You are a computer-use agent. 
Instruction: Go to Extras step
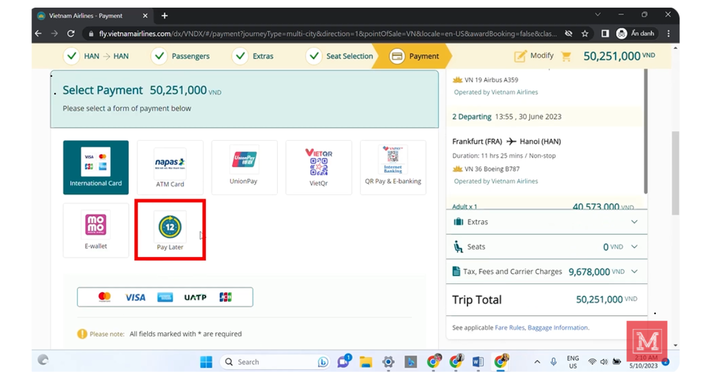[253, 56]
